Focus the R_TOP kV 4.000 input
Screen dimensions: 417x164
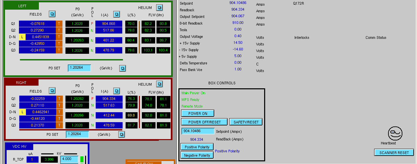coord(69,159)
